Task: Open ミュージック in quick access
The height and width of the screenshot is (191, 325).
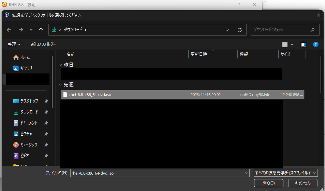Action: click(x=26, y=145)
